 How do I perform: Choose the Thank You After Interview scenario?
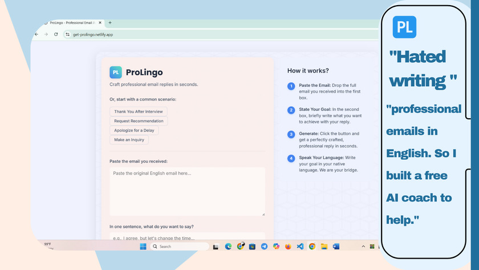(139, 112)
